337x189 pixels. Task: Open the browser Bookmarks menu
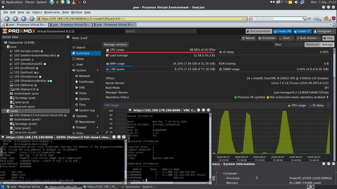coord(52,13)
